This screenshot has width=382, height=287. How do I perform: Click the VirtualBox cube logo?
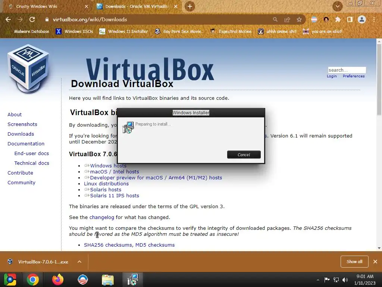click(x=28, y=69)
